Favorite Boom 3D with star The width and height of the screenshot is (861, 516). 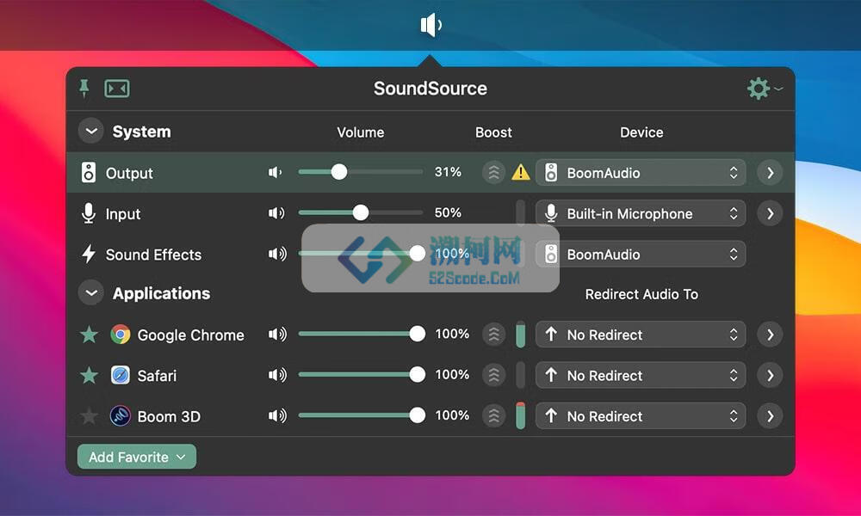click(89, 416)
